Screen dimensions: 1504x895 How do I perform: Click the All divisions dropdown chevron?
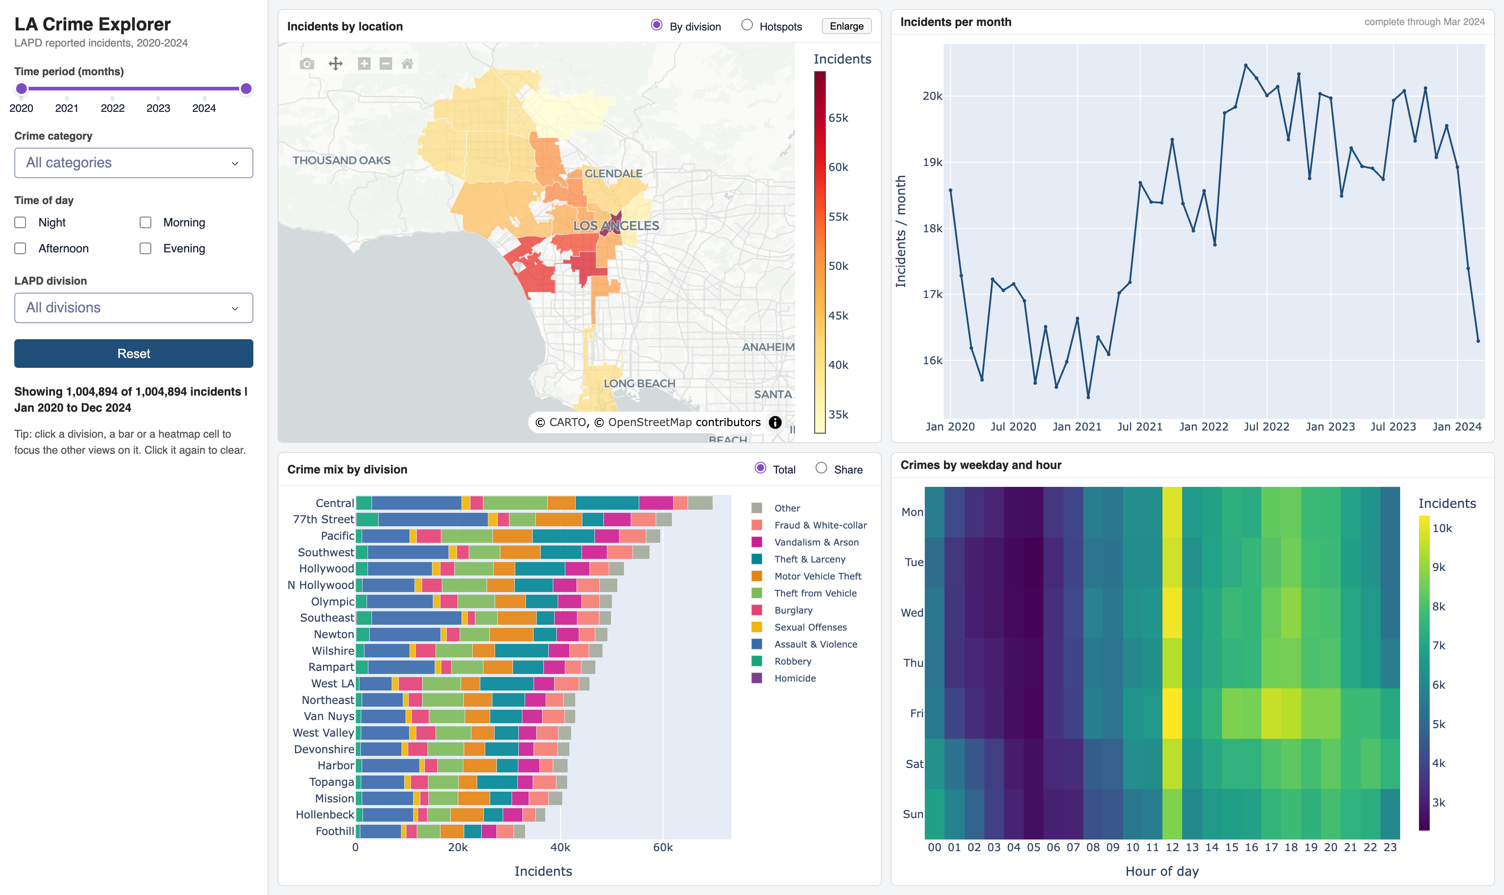(235, 308)
